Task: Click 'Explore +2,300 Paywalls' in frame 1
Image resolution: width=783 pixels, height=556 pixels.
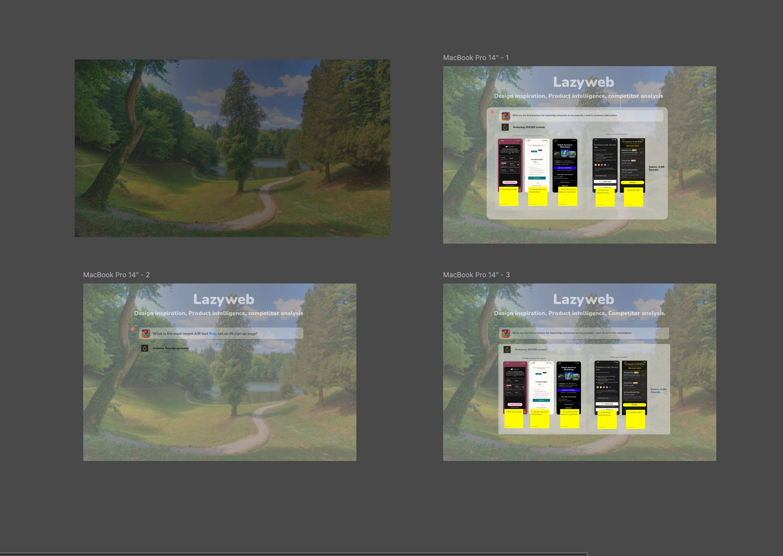Action: click(656, 168)
